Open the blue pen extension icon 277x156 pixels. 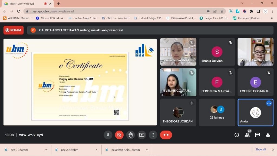point(238,11)
